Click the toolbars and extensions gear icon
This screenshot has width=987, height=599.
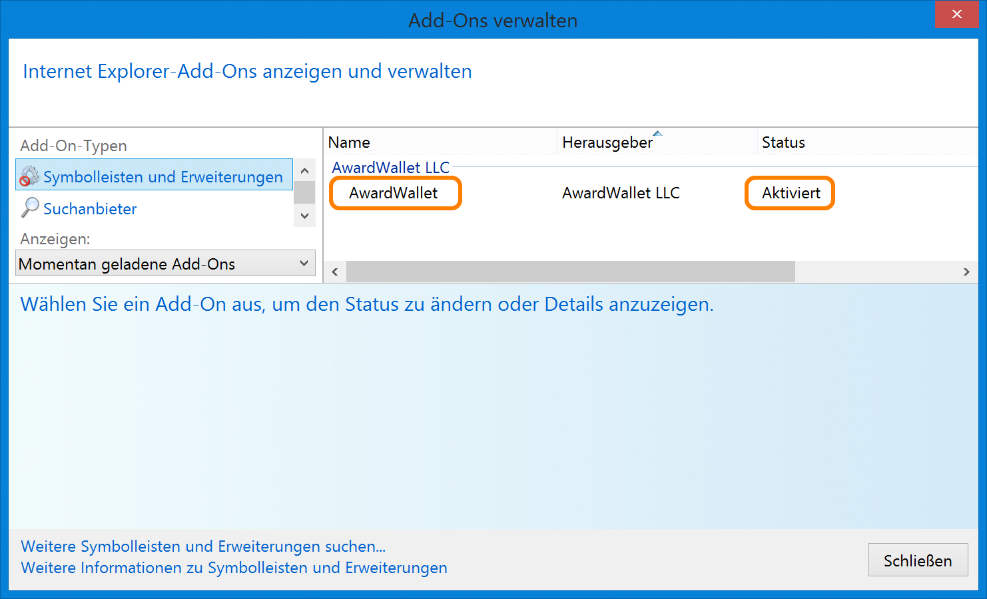tap(29, 176)
